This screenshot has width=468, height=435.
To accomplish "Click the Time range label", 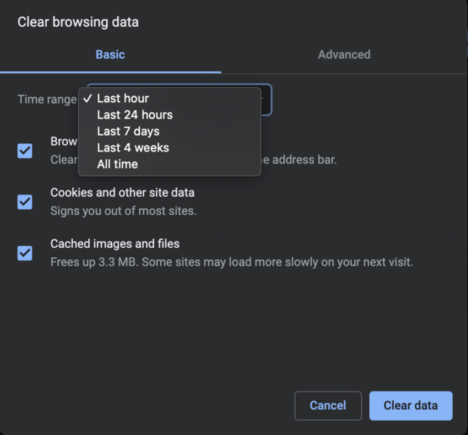I will pyautogui.click(x=47, y=100).
